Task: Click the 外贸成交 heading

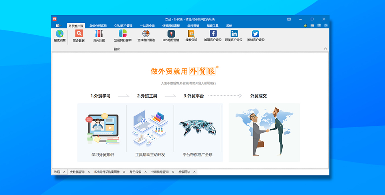Action: [258, 96]
